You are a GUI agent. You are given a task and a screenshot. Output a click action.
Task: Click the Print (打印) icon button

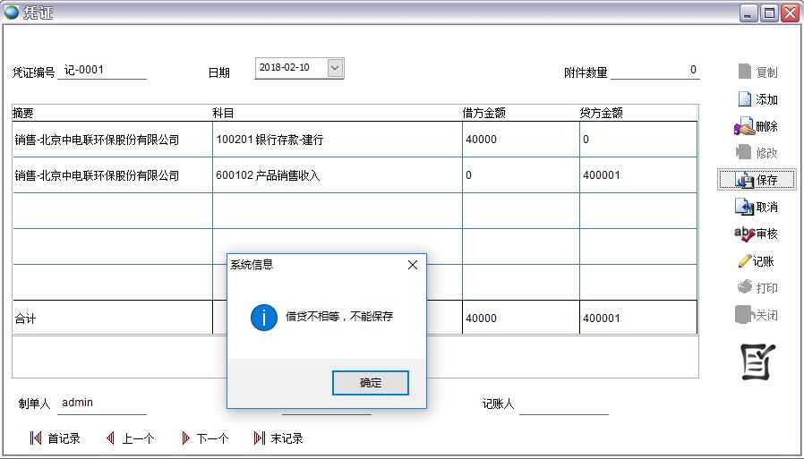pyautogui.click(x=756, y=288)
